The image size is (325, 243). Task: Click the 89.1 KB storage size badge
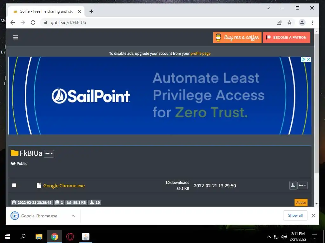click(x=77, y=202)
